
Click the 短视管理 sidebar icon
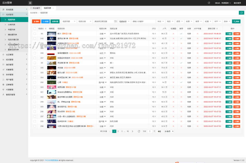point(3,60)
